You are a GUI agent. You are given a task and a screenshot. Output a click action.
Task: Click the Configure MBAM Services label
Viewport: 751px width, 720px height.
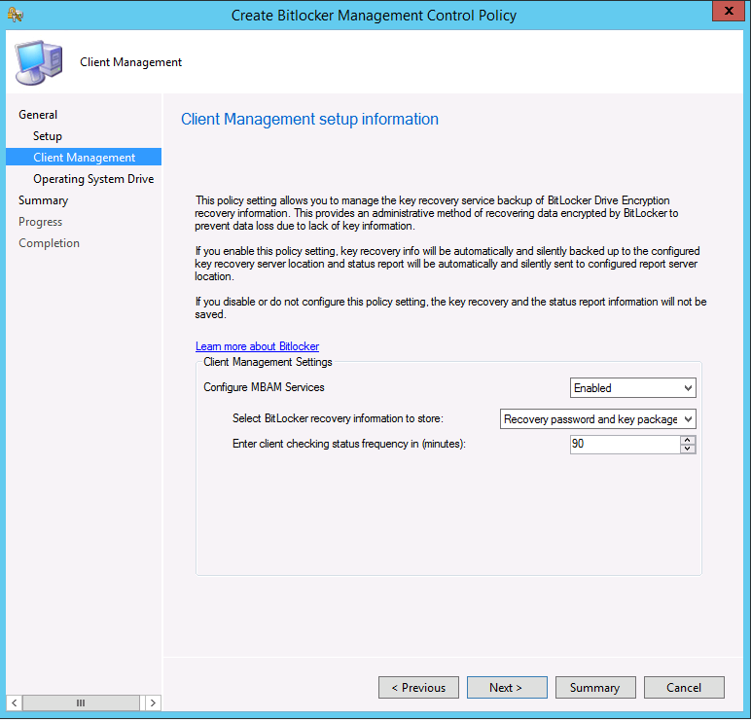coord(264,387)
